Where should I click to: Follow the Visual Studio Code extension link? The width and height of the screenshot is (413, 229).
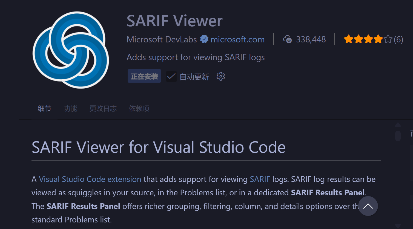coord(90,179)
